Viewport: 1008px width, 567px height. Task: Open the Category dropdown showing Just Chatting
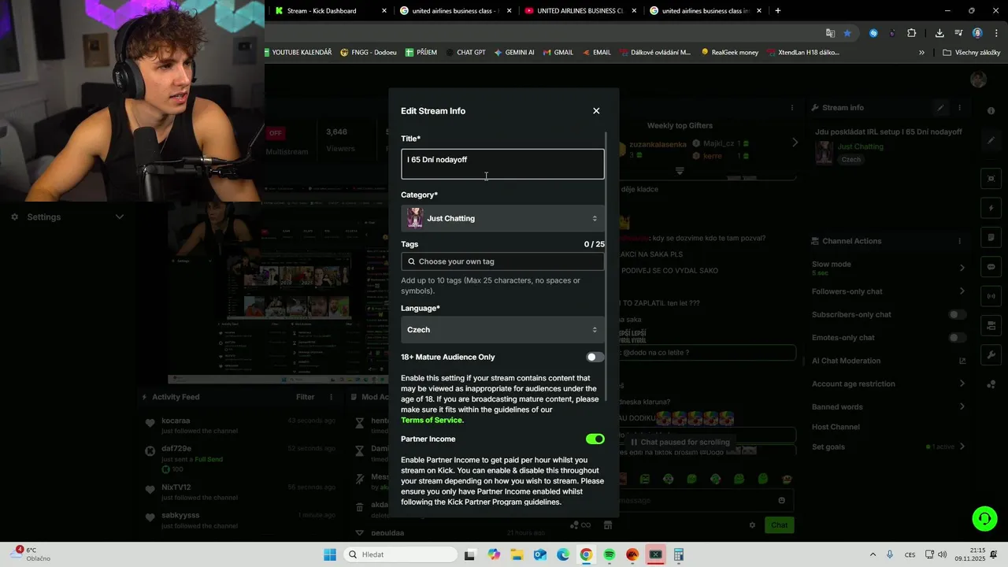[502, 218]
